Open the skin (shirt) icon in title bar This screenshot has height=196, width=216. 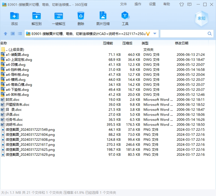[x=182, y=4]
